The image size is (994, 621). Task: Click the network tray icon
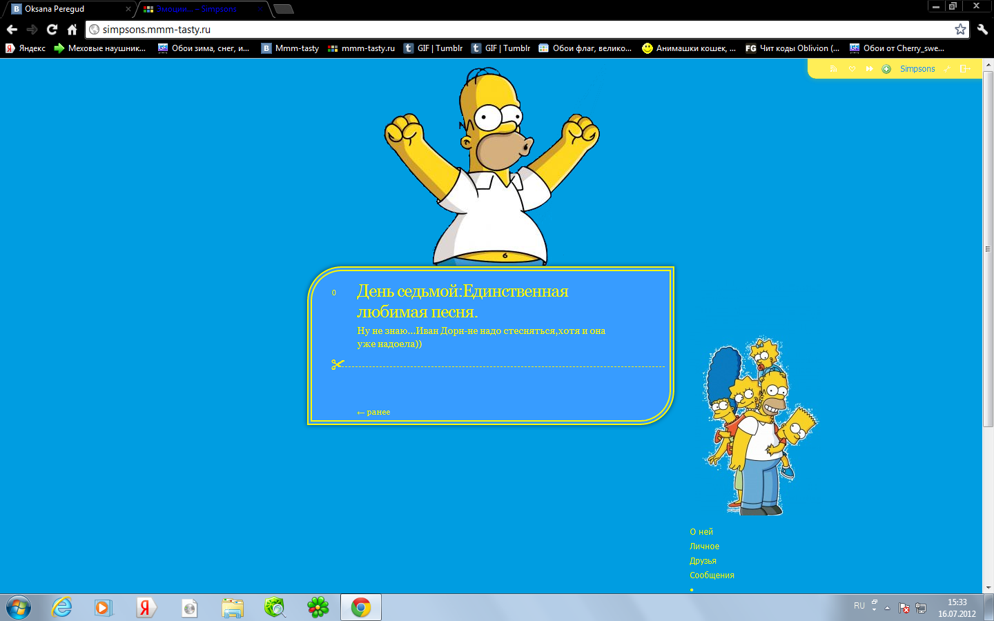click(x=920, y=608)
